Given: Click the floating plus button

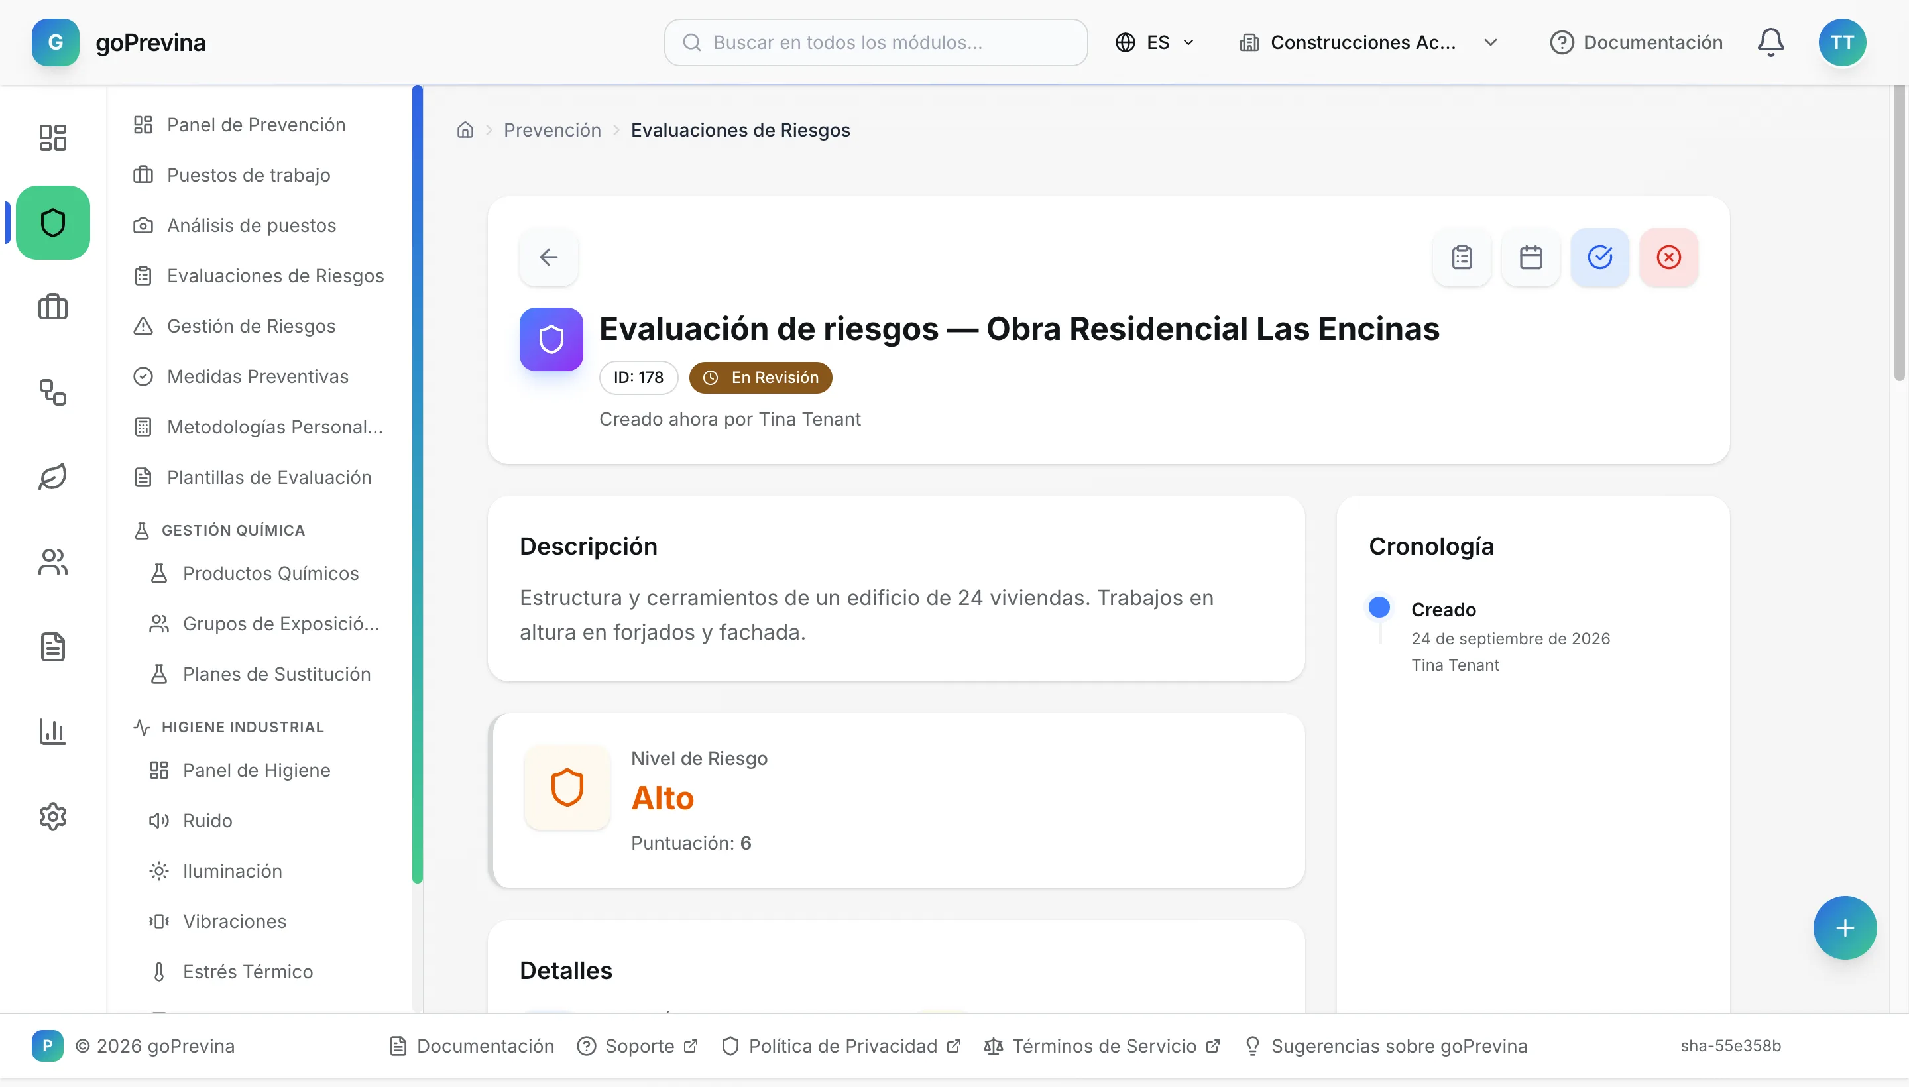Looking at the screenshot, I should 1845,927.
